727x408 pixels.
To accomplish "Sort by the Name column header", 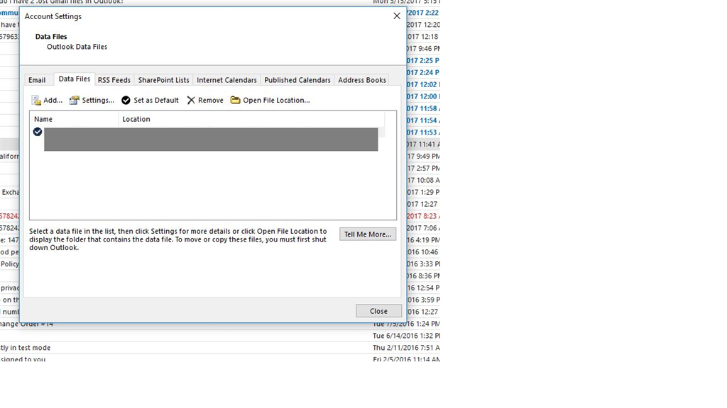I will click(74, 119).
